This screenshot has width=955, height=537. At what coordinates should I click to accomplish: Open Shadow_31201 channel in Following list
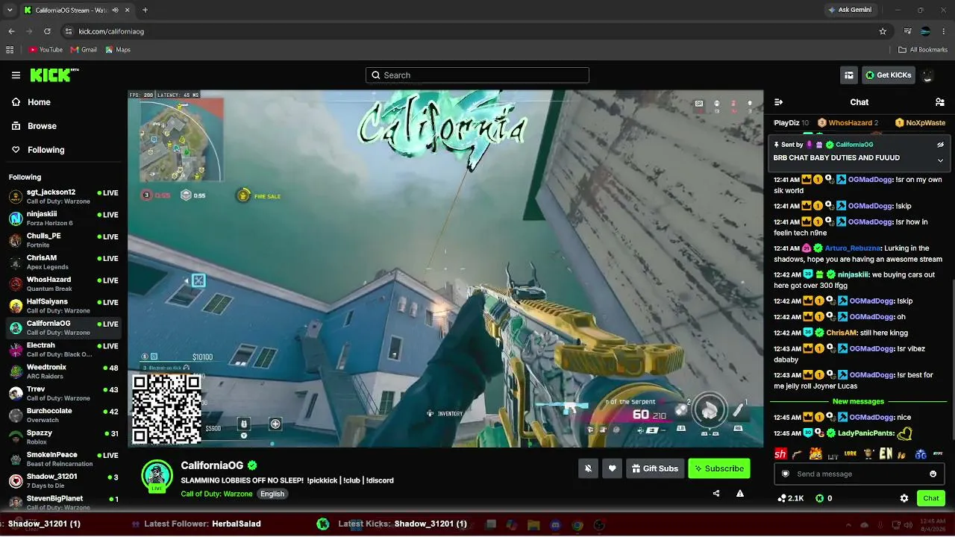(63, 481)
